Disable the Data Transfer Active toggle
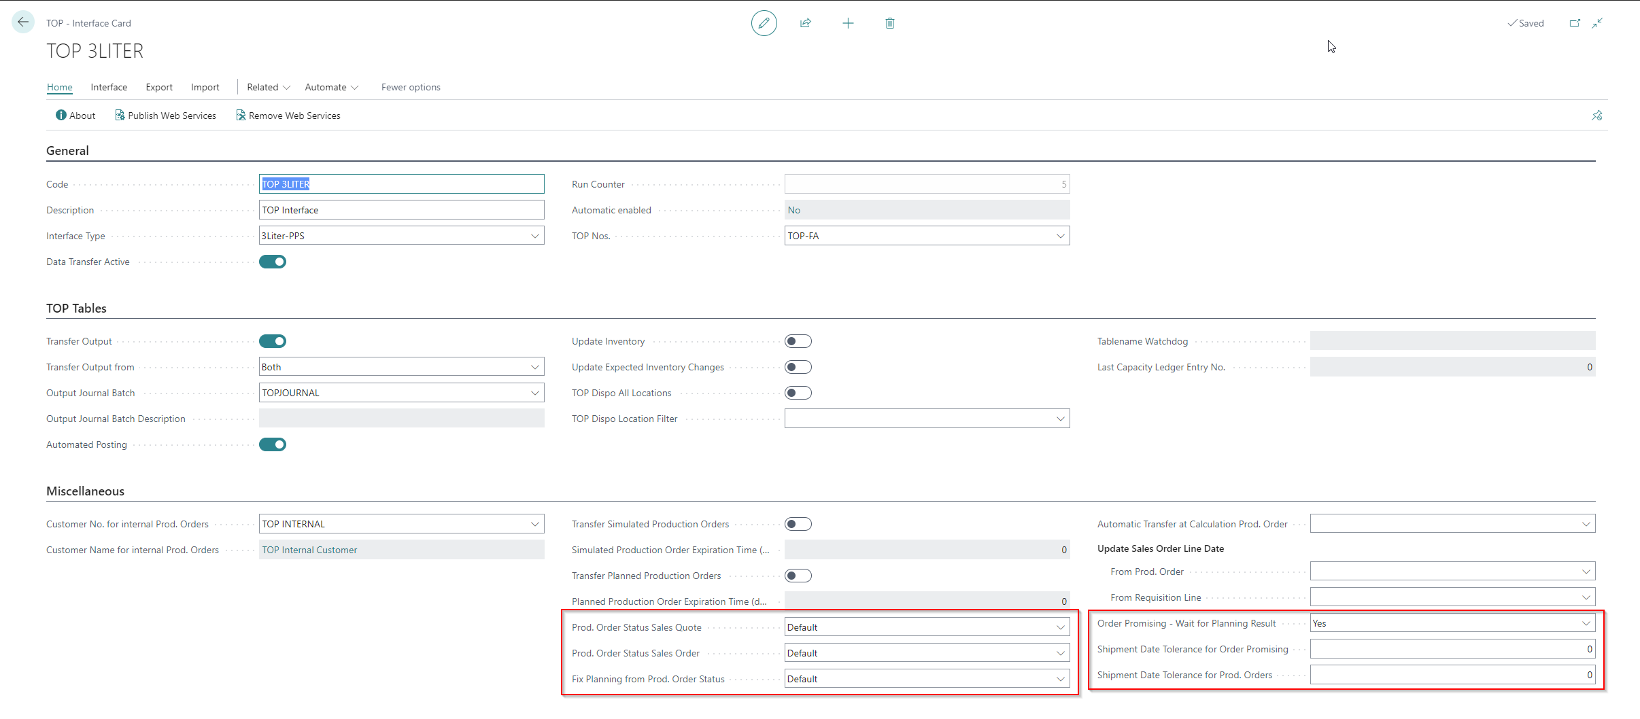 tap(273, 262)
